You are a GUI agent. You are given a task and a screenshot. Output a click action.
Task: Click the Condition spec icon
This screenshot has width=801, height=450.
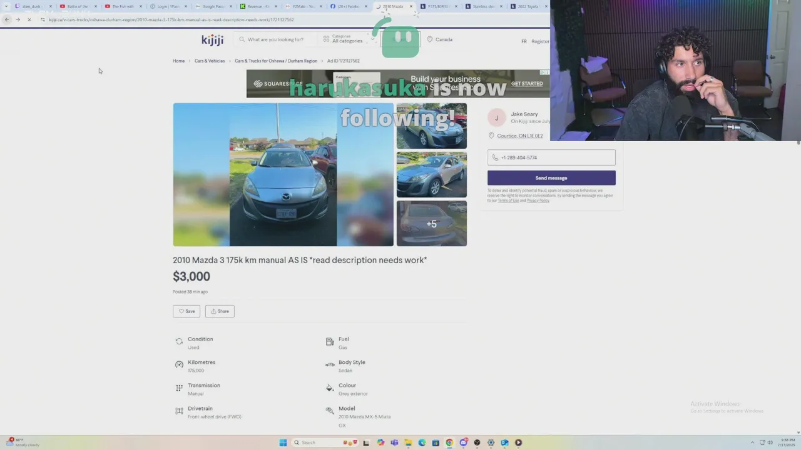click(179, 341)
